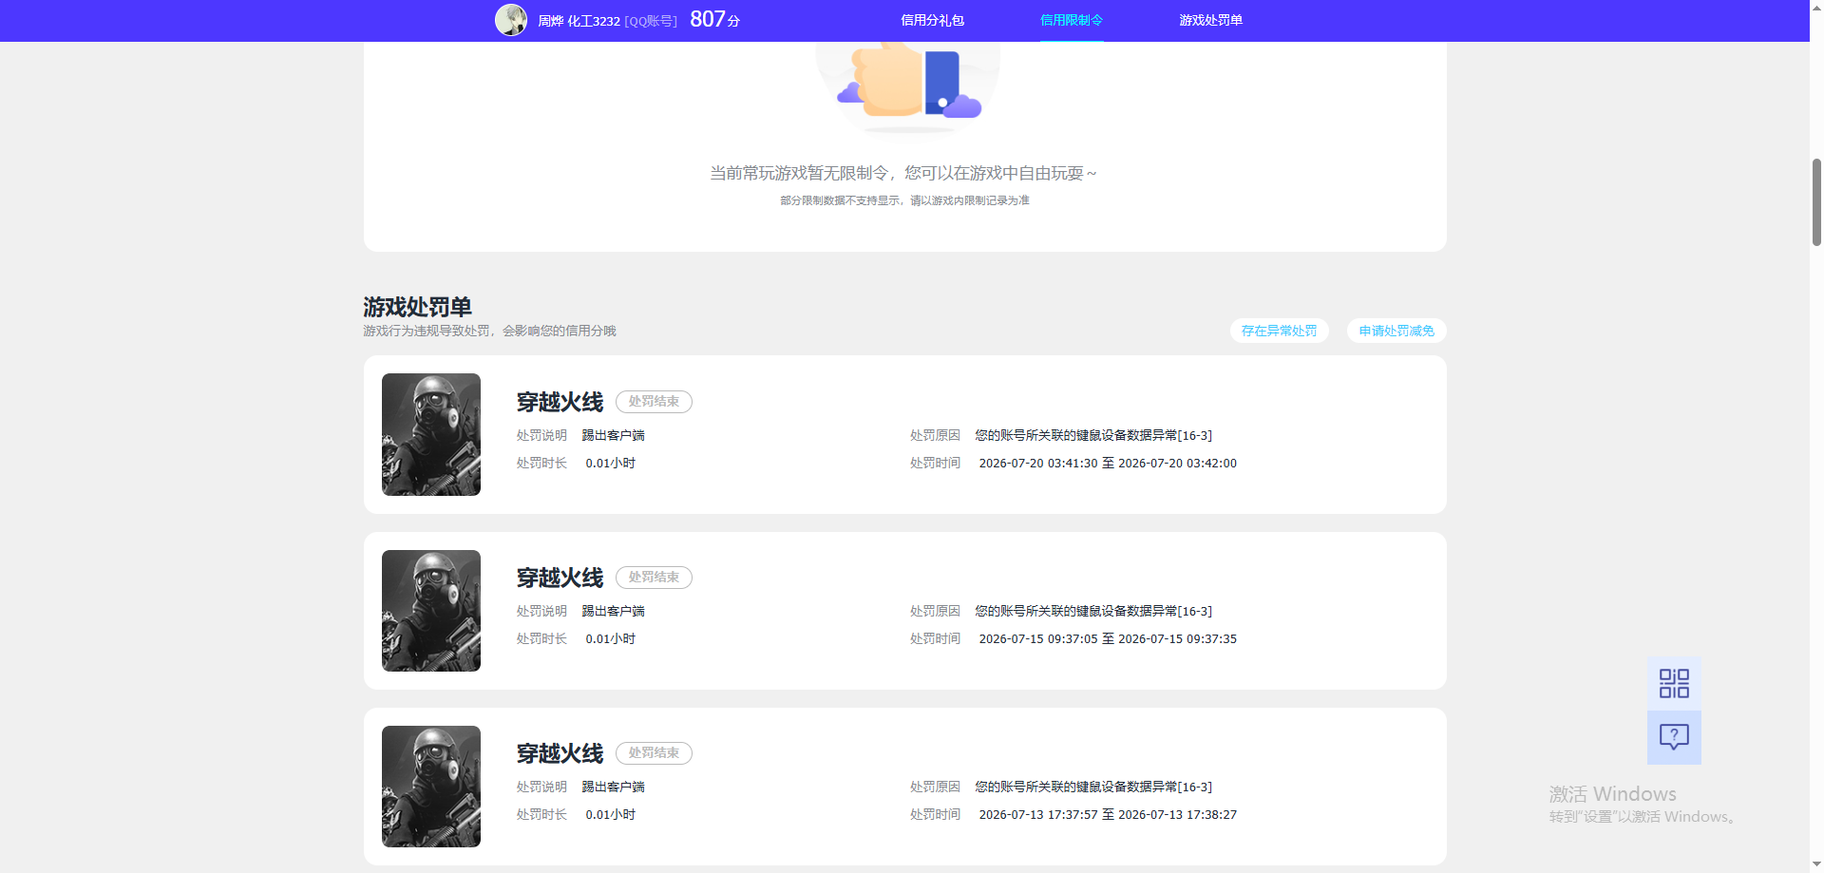Click 处罚结束 badge in the 2026-07-15 card
The image size is (1824, 873).
point(654,578)
